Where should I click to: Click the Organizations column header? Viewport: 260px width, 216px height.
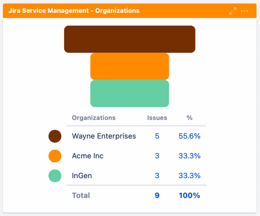(x=94, y=118)
